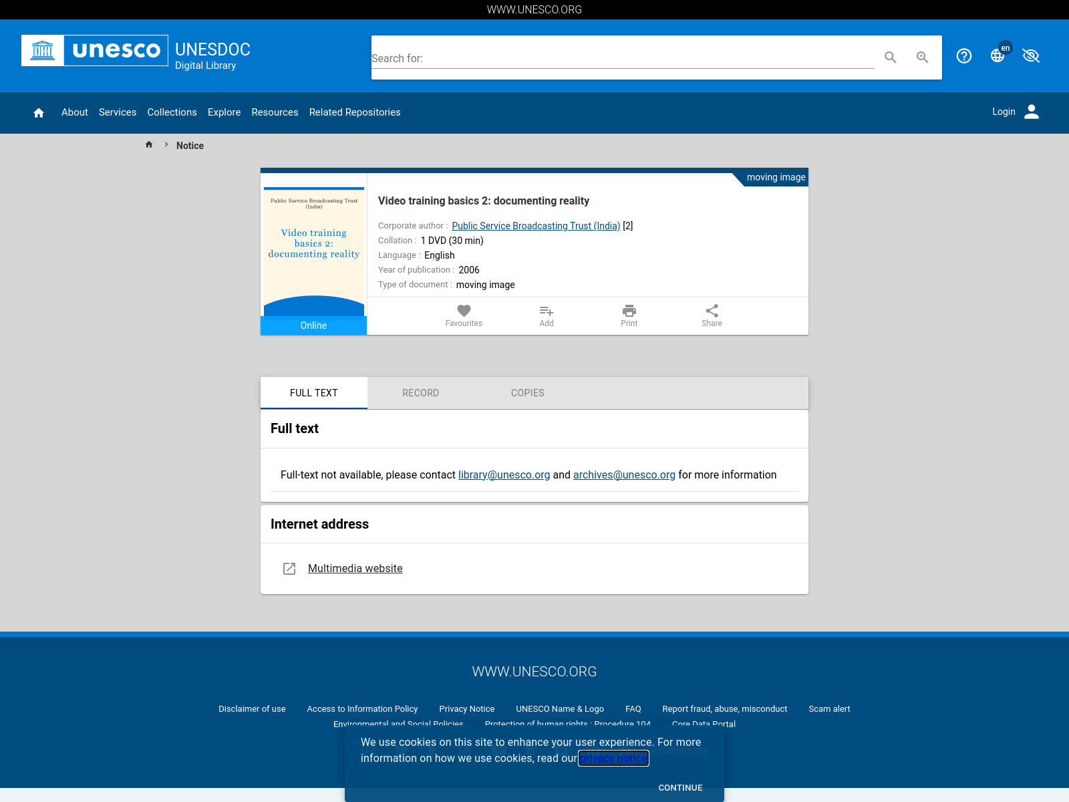
Task: Click external link icon beside Multimedia website
Action: point(289,569)
